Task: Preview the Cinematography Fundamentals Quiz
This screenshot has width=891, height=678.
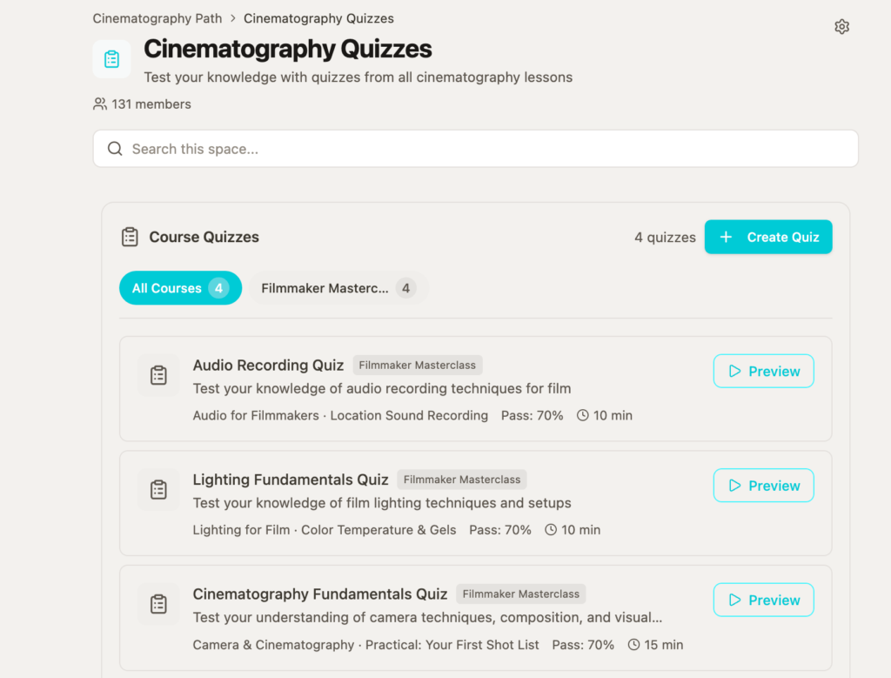Action: [x=763, y=600]
